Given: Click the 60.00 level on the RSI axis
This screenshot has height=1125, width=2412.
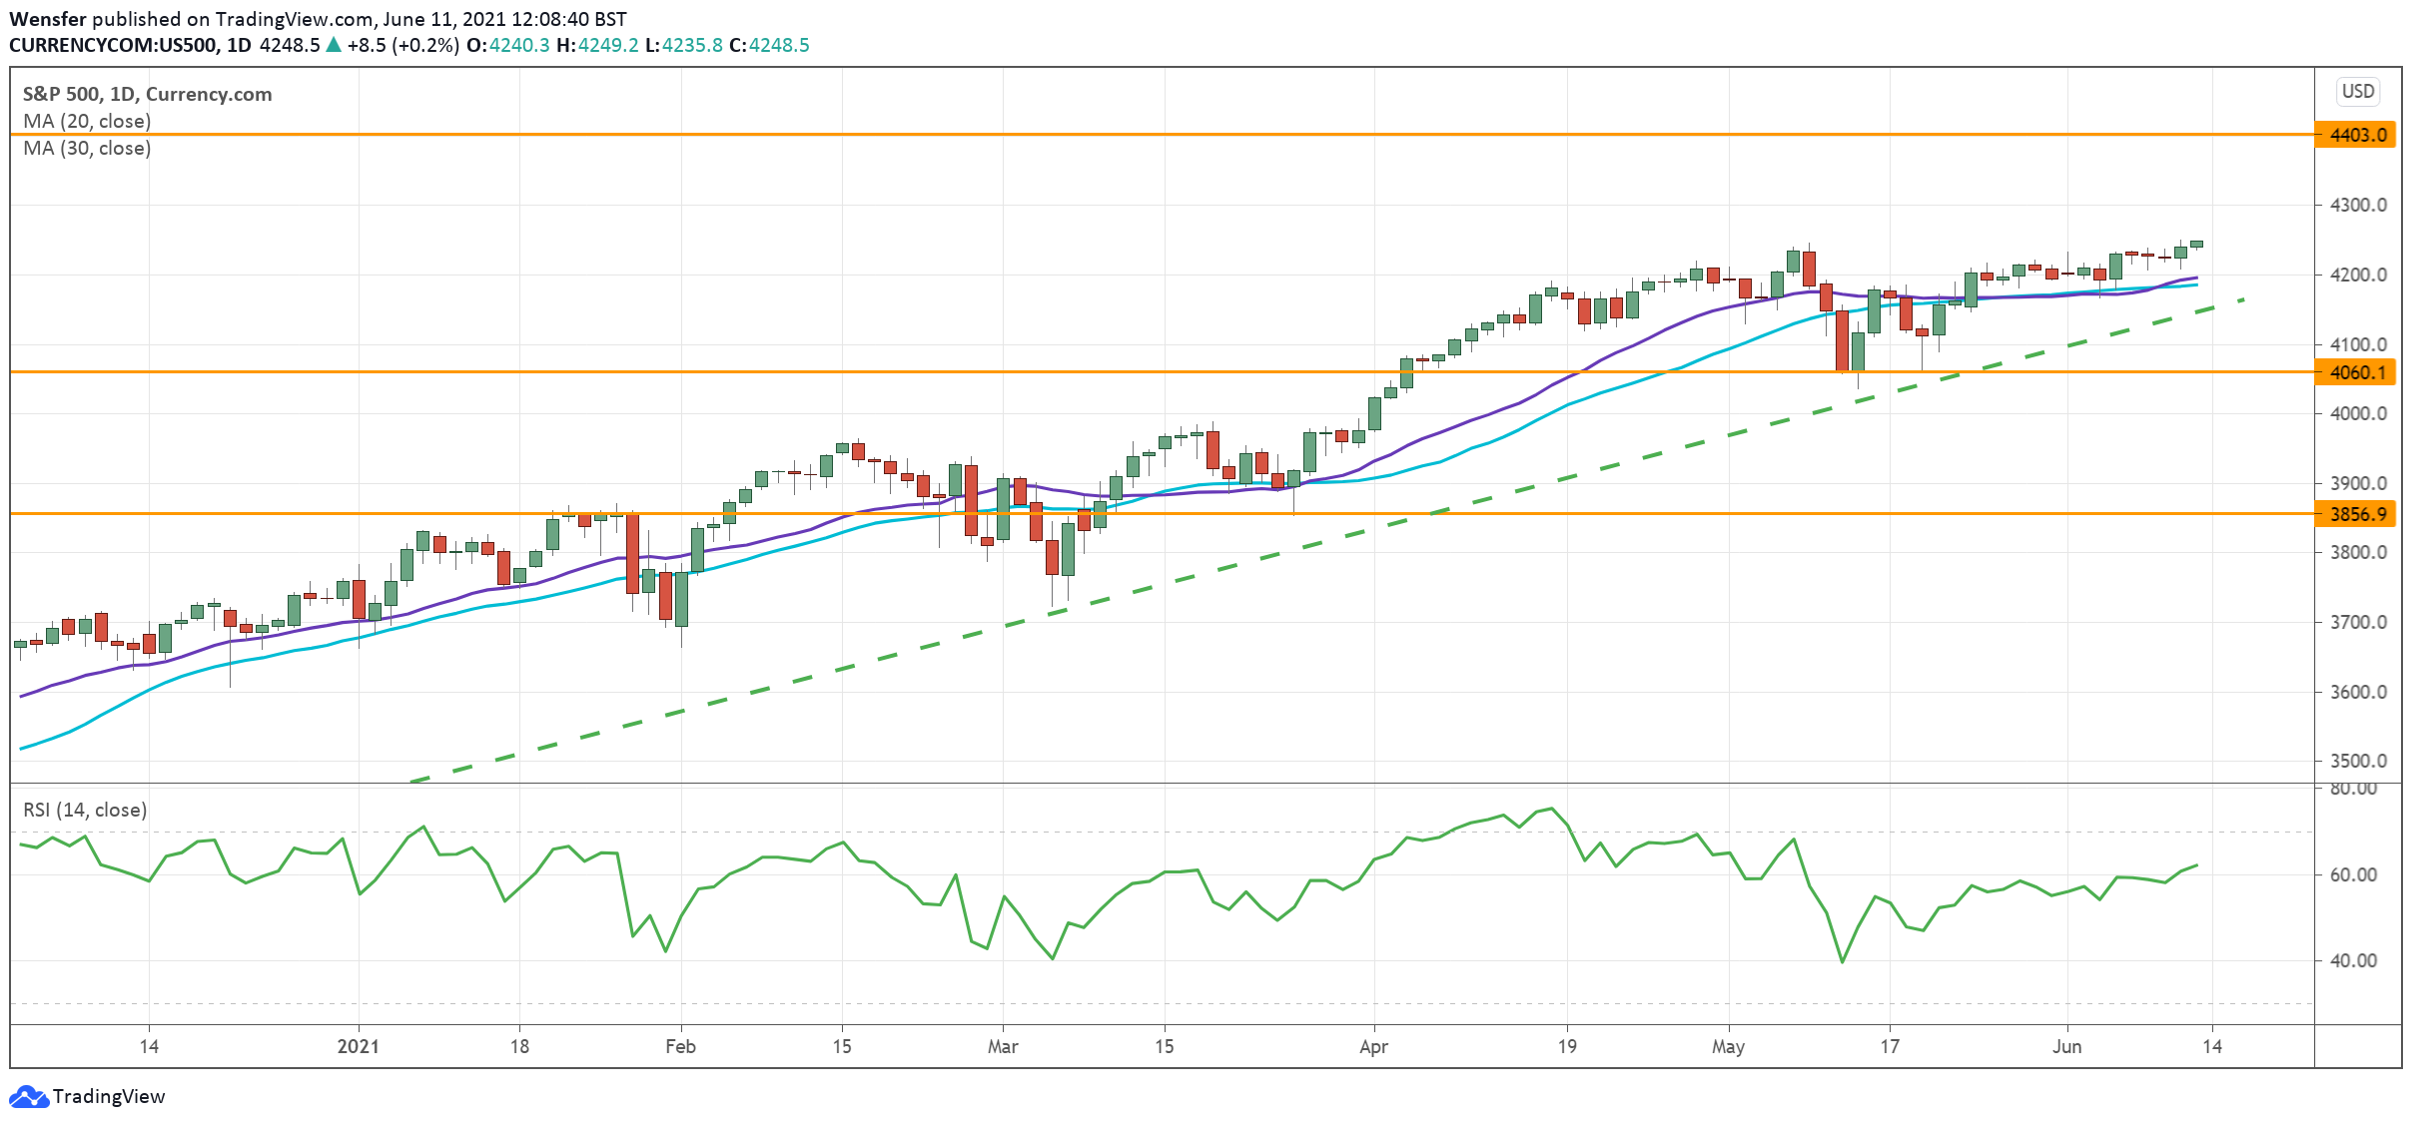Looking at the screenshot, I should [x=2353, y=875].
